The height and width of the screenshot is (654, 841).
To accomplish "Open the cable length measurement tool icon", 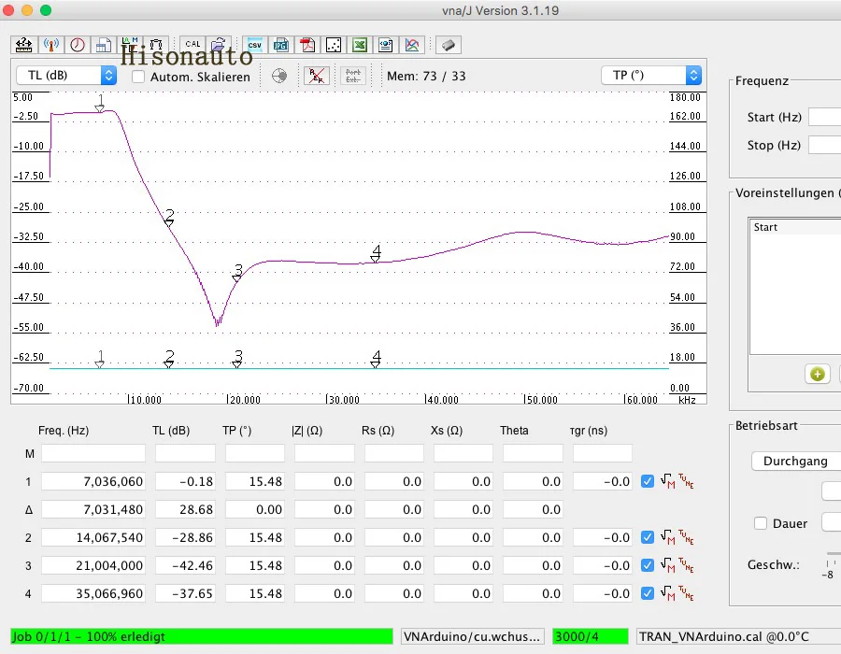I will (23, 45).
